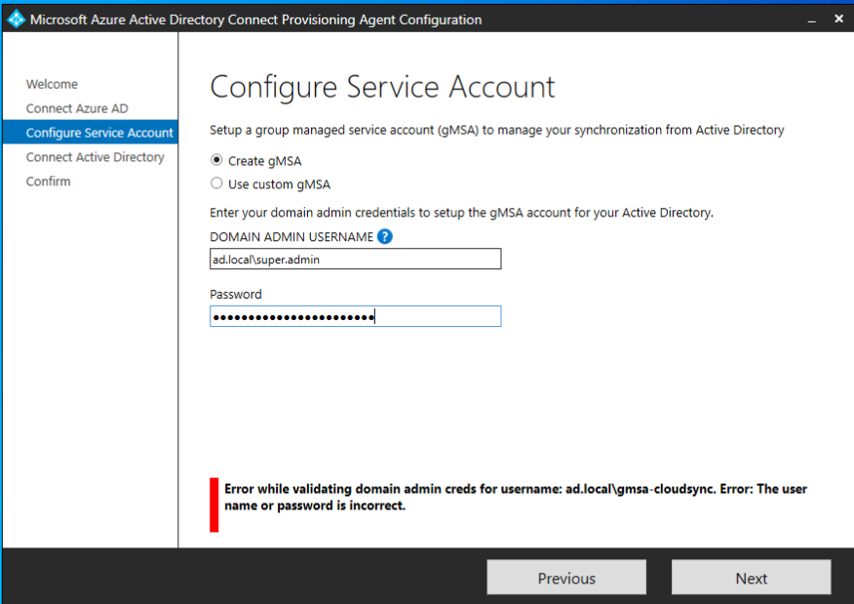
Task: Open the Confirm step in sidebar
Action: [x=49, y=181]
